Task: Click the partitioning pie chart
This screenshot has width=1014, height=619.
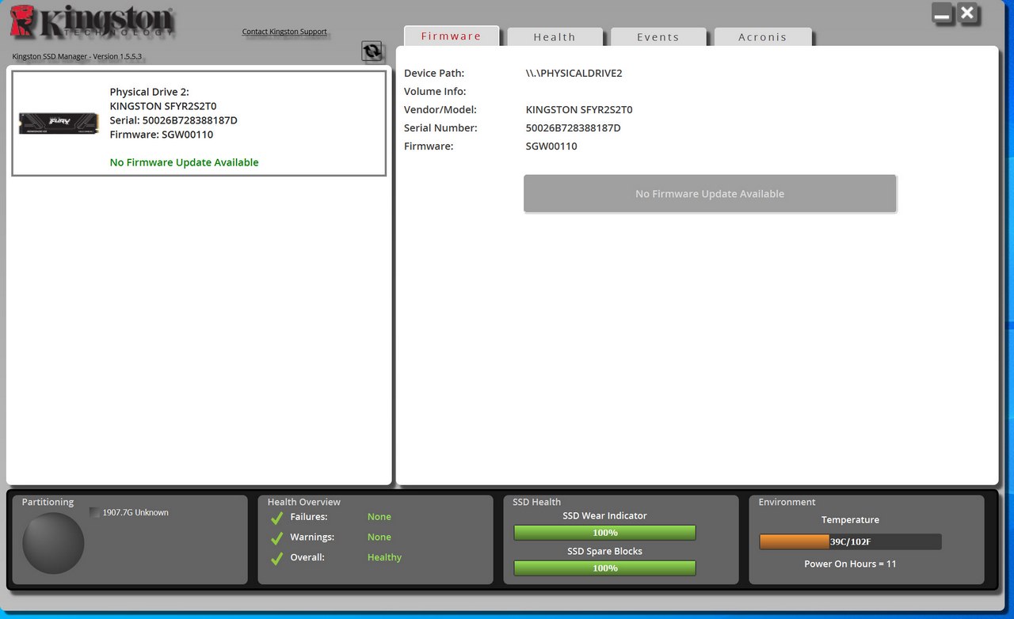Action: [x=53, y=543]
